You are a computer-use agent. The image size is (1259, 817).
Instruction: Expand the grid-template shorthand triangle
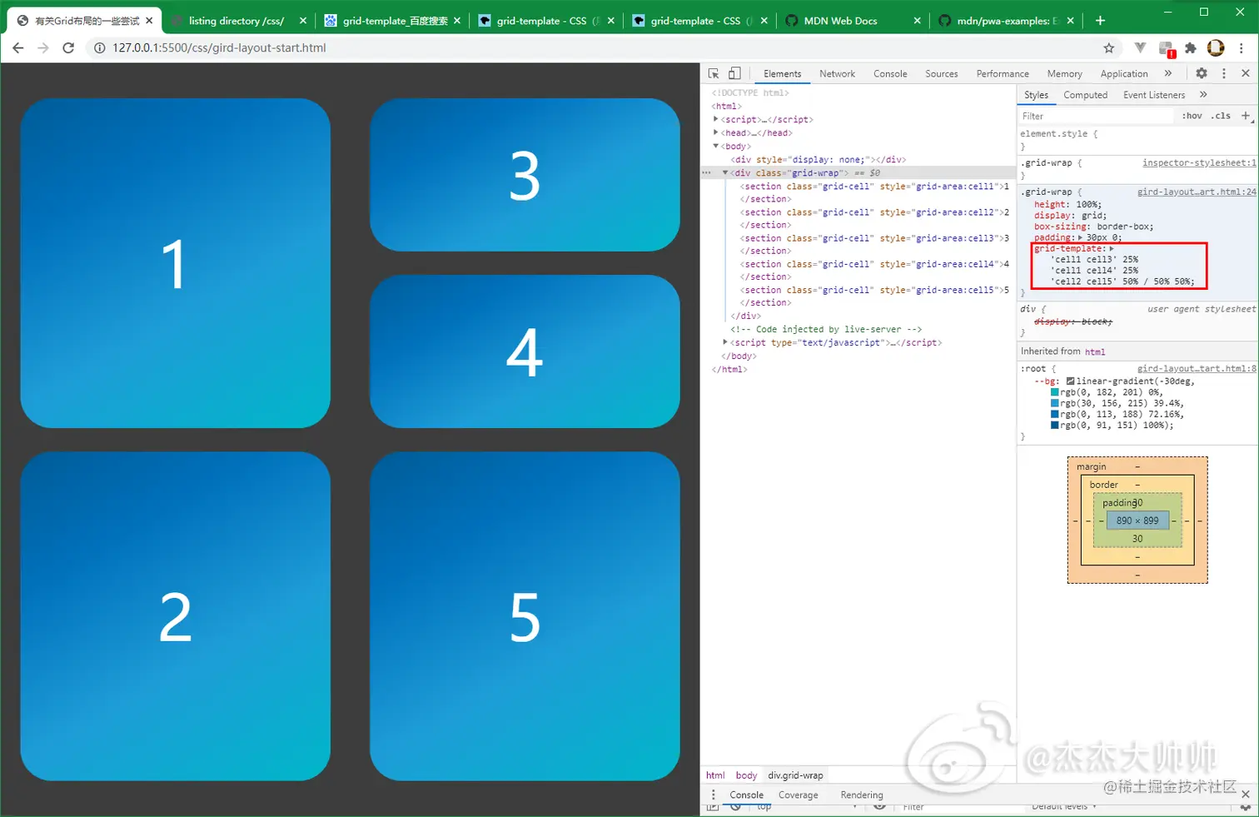point(1112,248)
